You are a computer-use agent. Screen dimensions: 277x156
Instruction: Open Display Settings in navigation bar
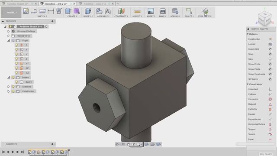click(147, 144)
